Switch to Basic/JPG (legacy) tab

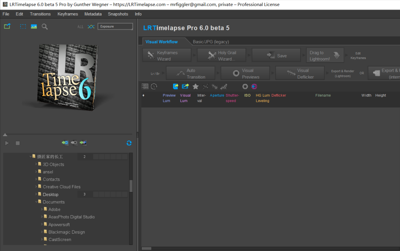pos(210,42)
